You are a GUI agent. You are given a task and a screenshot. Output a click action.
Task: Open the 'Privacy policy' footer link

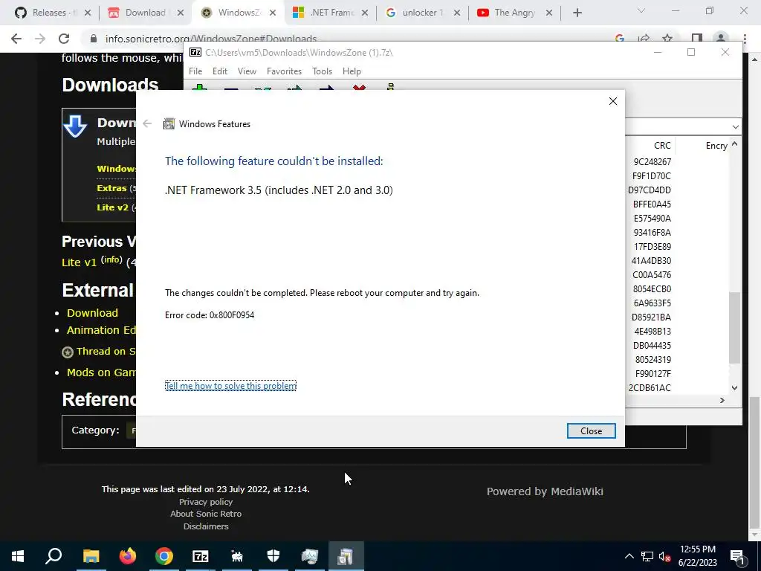pyautogui.click(x=206, y=502)
